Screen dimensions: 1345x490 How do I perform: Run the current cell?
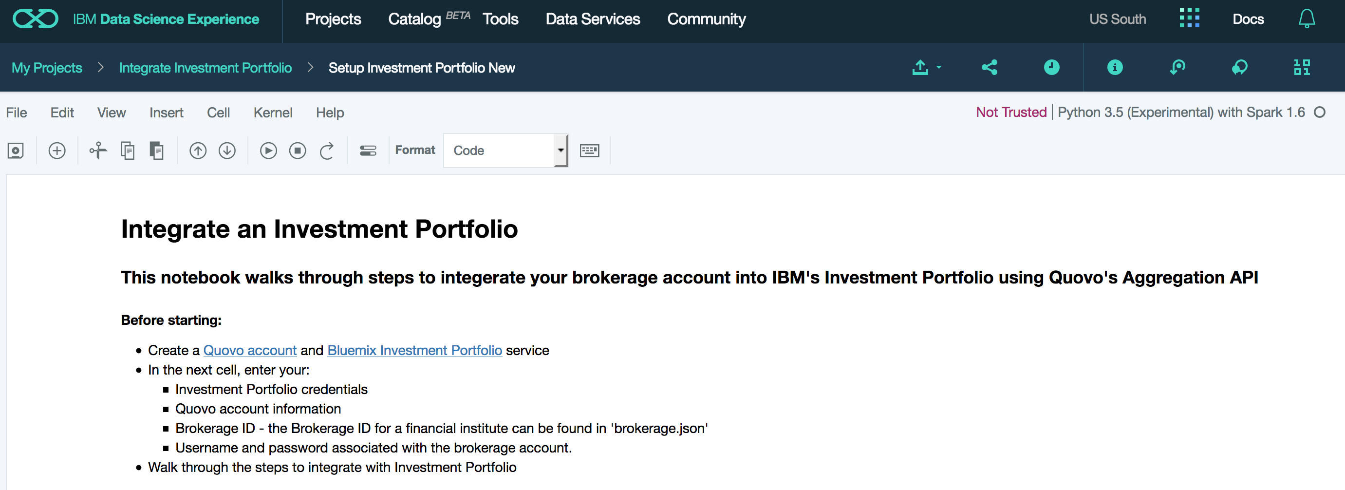(x=268, y=151)
